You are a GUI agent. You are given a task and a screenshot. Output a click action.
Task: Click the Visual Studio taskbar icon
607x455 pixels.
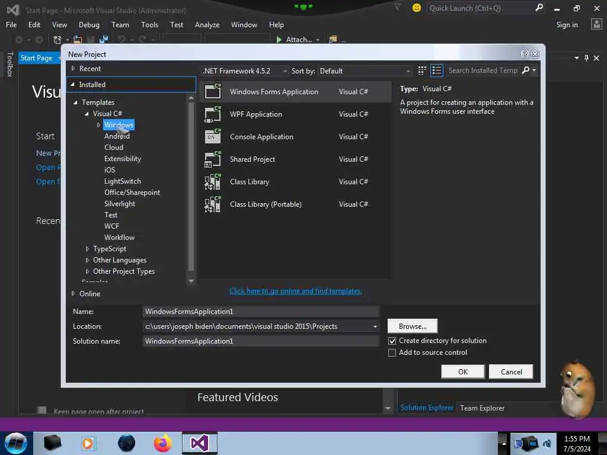point(200,443)
